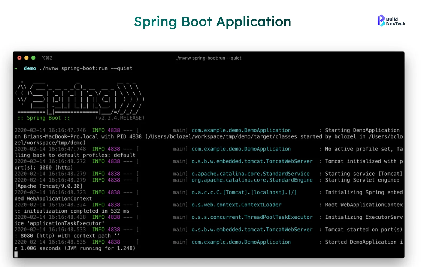This screenshot has height=267, width=421.
Task: Click 'o.s.s.concurrent.ThreadPoolTaskExecutor' logger name
Action: tap(252, 217)
